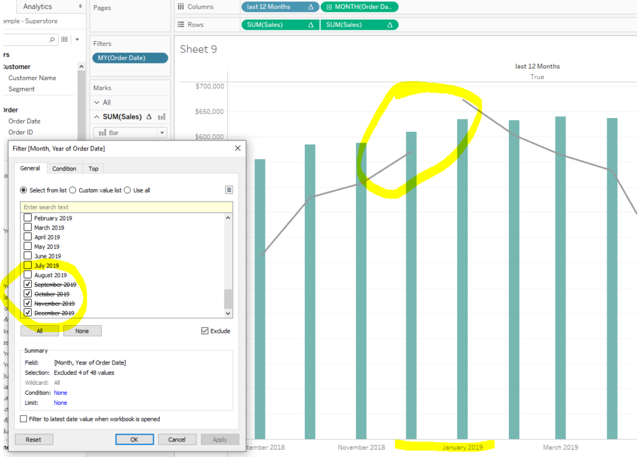Click the MY(Order Date) filter pill
This screenshot has height=457, width=637.
coord(130,58)
